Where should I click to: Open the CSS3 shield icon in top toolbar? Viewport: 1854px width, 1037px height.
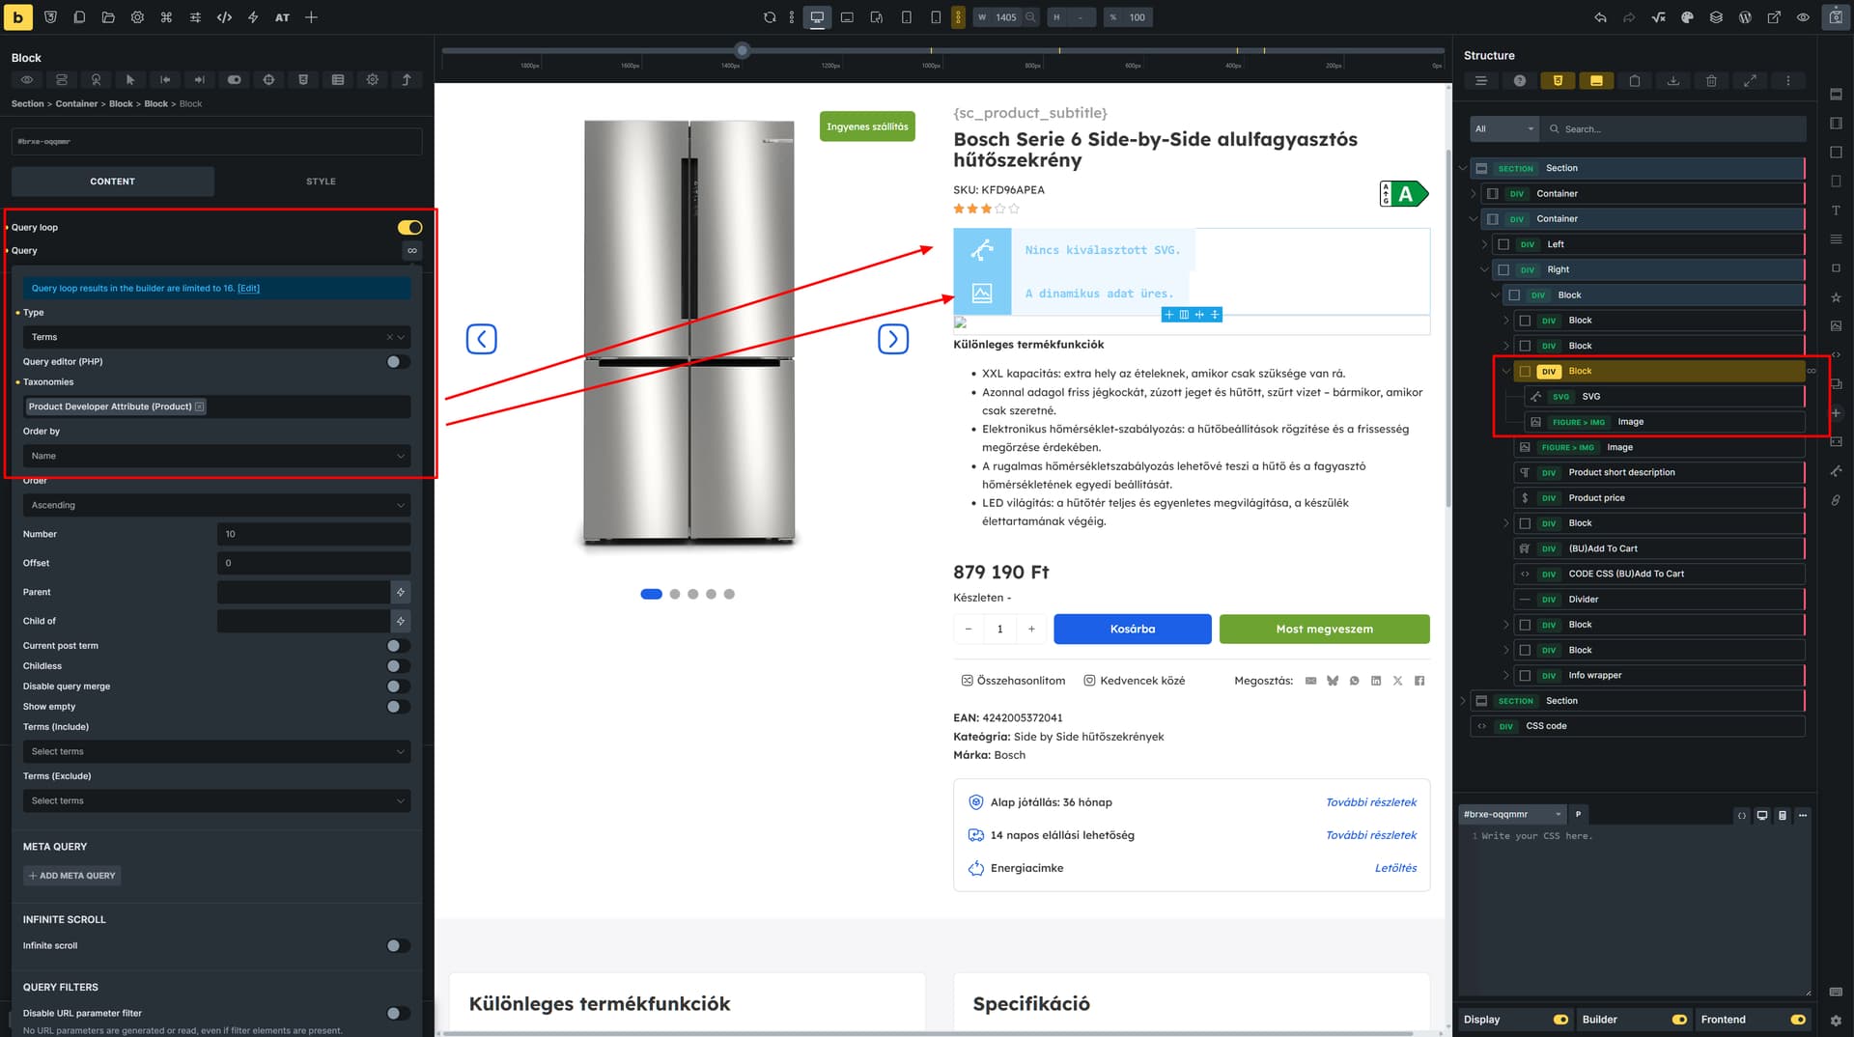point(51,17)
